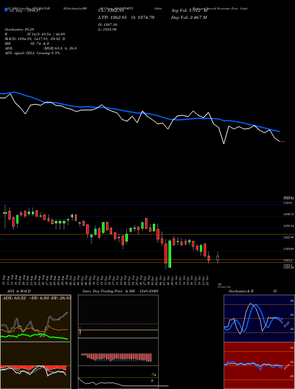Image resolution: width=295 pixels, height=389 pixels.
Task: Select the 'Stochastics: 39.28' readout
Action: 21,29
